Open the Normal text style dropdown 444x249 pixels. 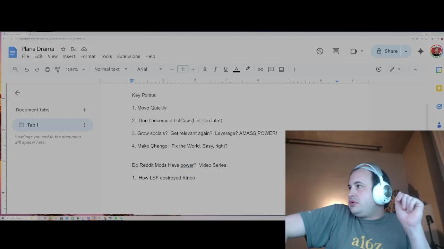point(111,69)
